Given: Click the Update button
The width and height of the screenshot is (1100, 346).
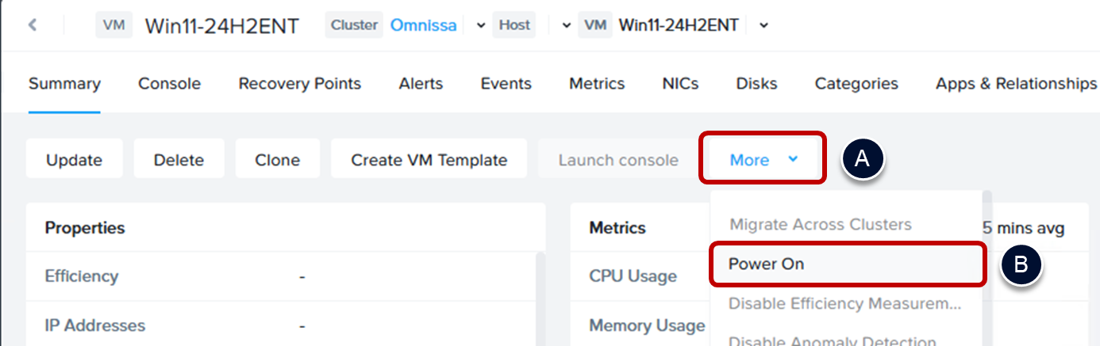Looking at the screenshot, I should click(x=74, y=160).
